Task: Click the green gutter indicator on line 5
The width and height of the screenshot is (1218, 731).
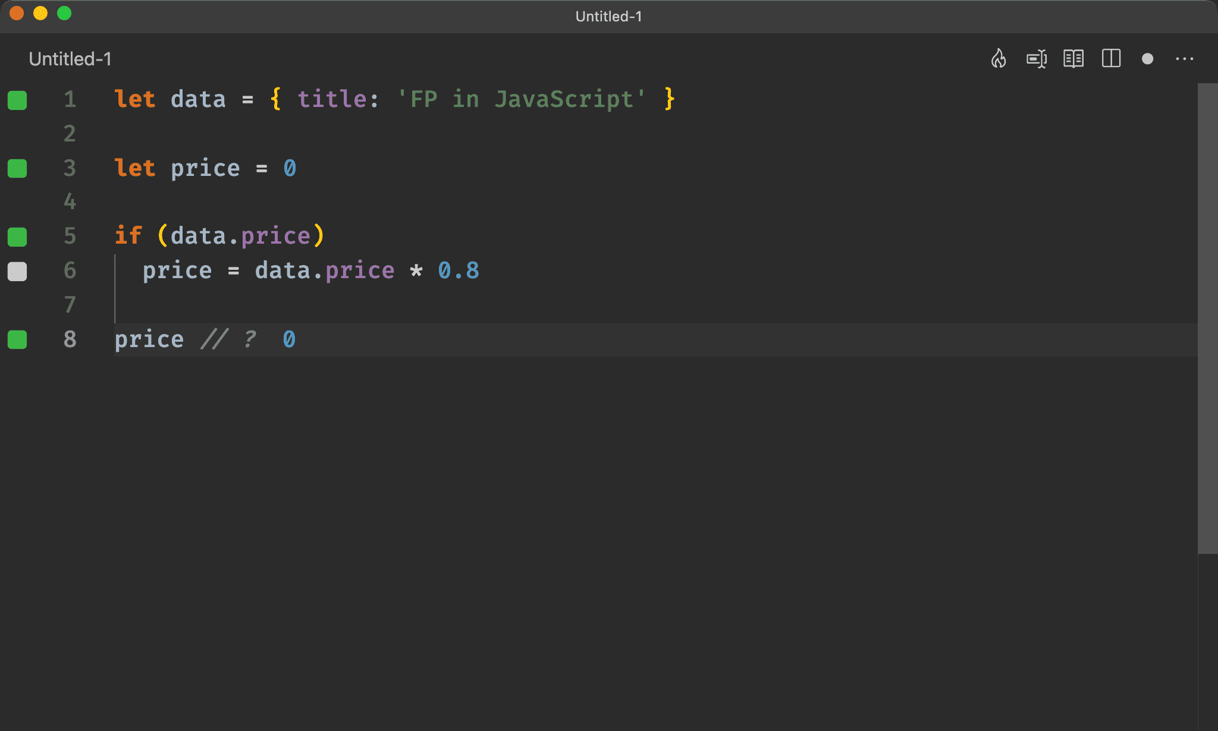Action: (x=17, y=237)
